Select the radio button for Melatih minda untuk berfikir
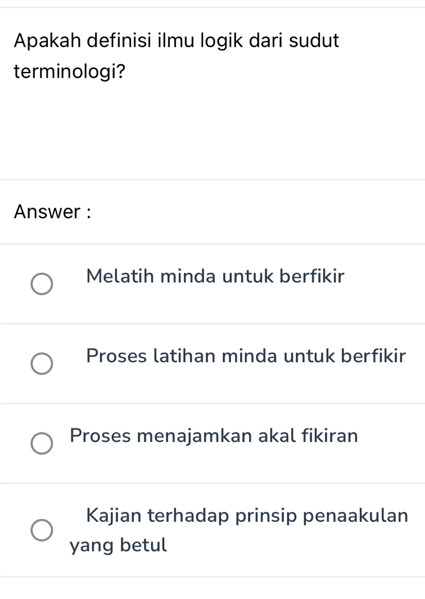 [x=42, y=284]
